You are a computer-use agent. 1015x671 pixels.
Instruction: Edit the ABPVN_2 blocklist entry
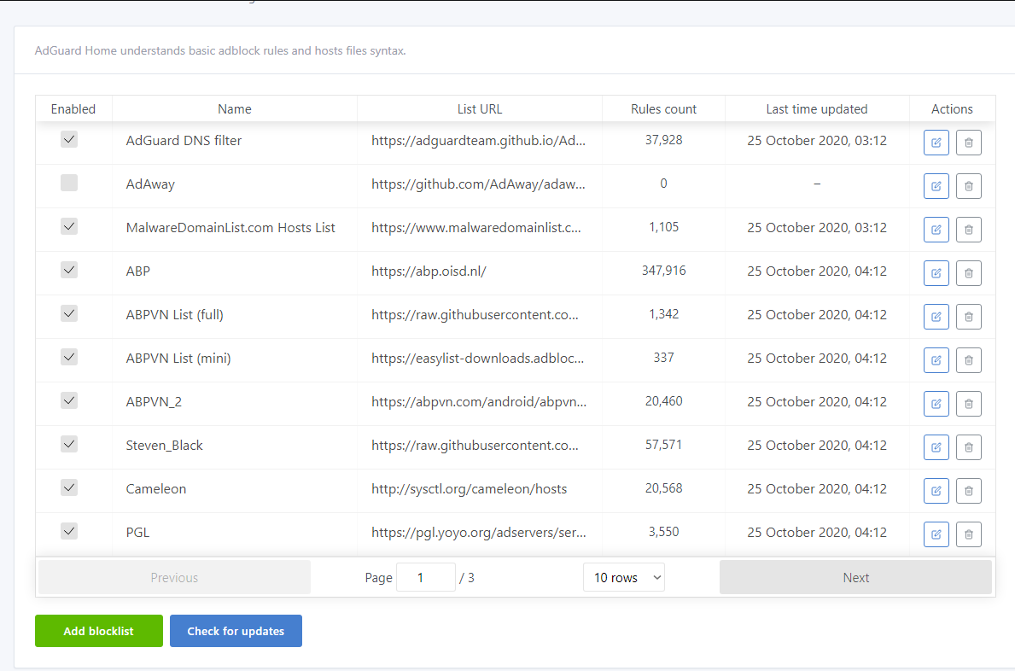[936, 404]
